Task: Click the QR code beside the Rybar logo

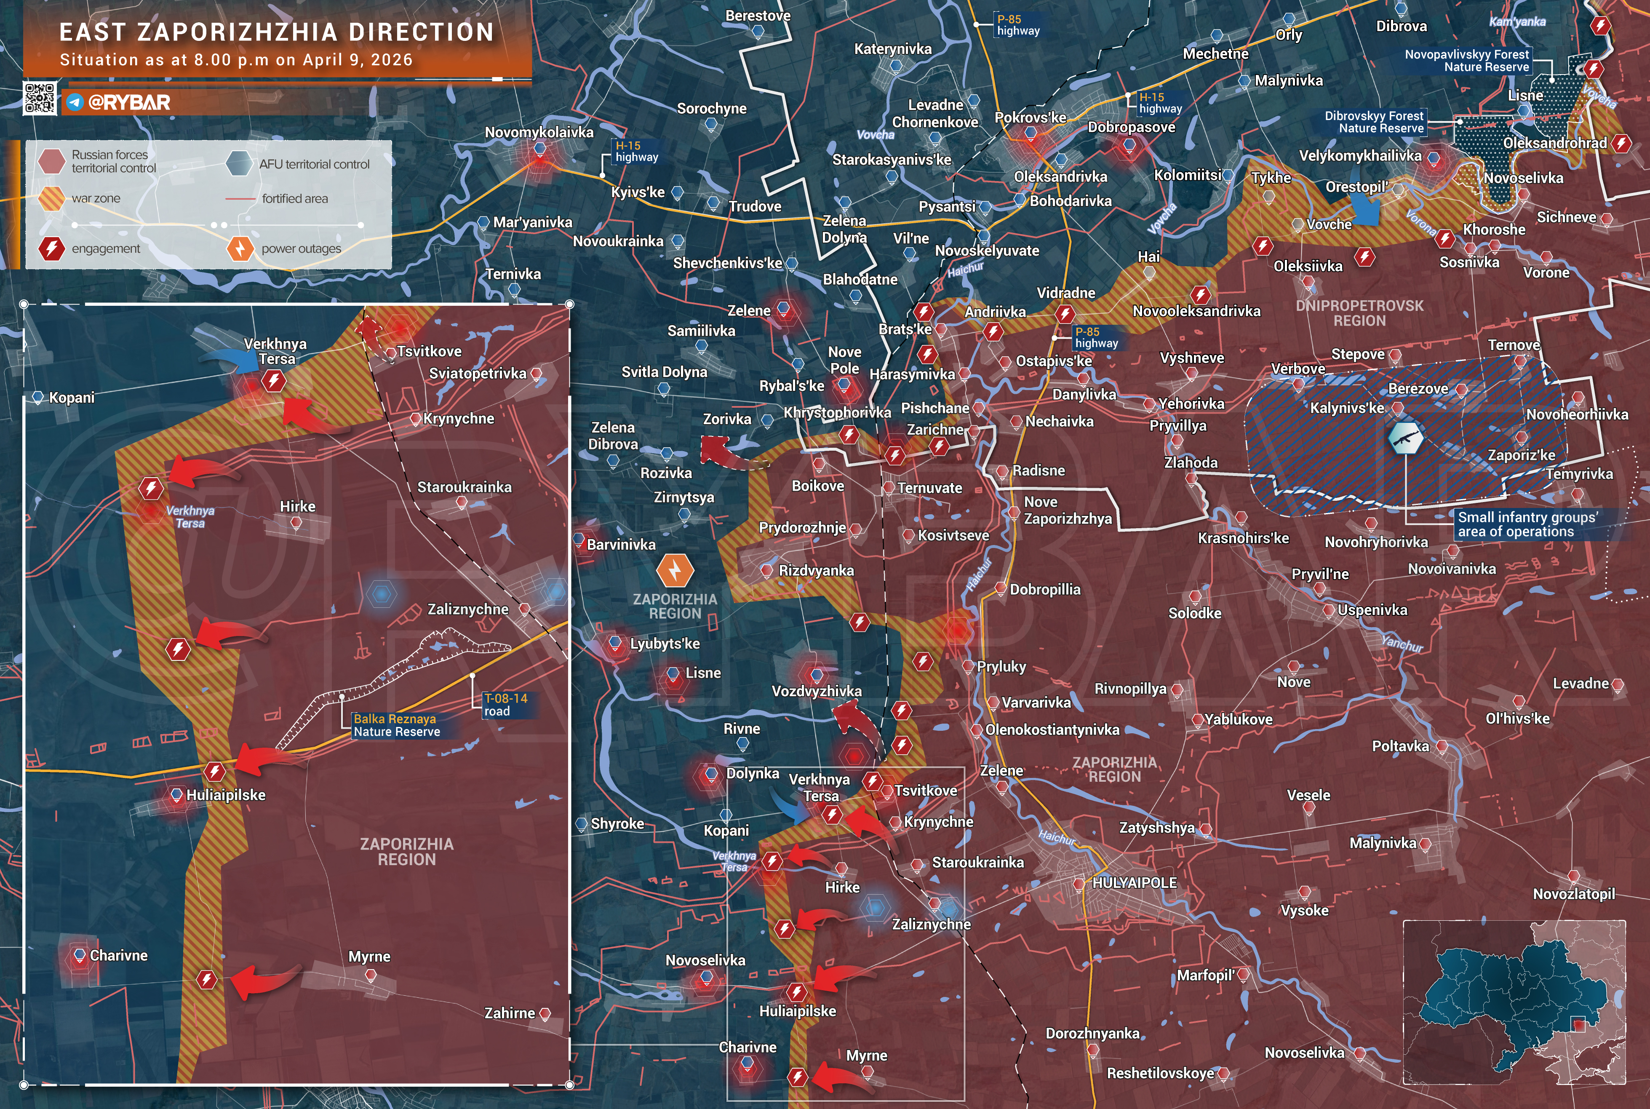Action: pos(40,98)
